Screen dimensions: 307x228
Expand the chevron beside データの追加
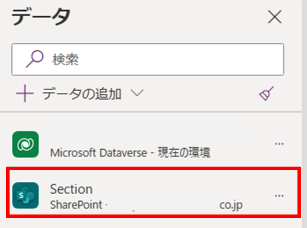pyautogui.click(x=137, y=93)
